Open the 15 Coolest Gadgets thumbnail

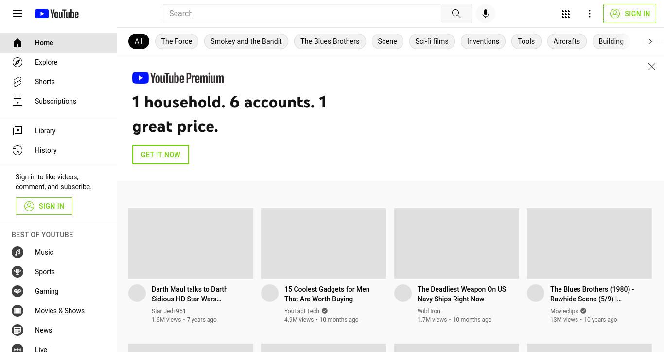tap(323, 243)
